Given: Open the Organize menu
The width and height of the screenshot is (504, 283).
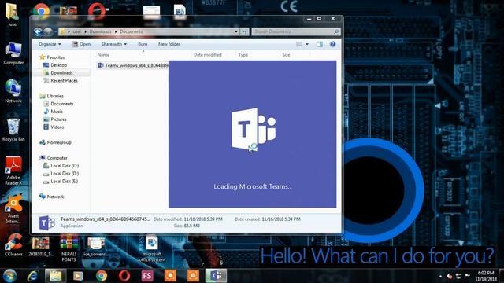Looking at the screenshot, I should 50,44.
